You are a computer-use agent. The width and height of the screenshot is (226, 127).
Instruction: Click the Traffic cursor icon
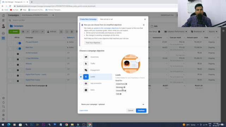86,64
